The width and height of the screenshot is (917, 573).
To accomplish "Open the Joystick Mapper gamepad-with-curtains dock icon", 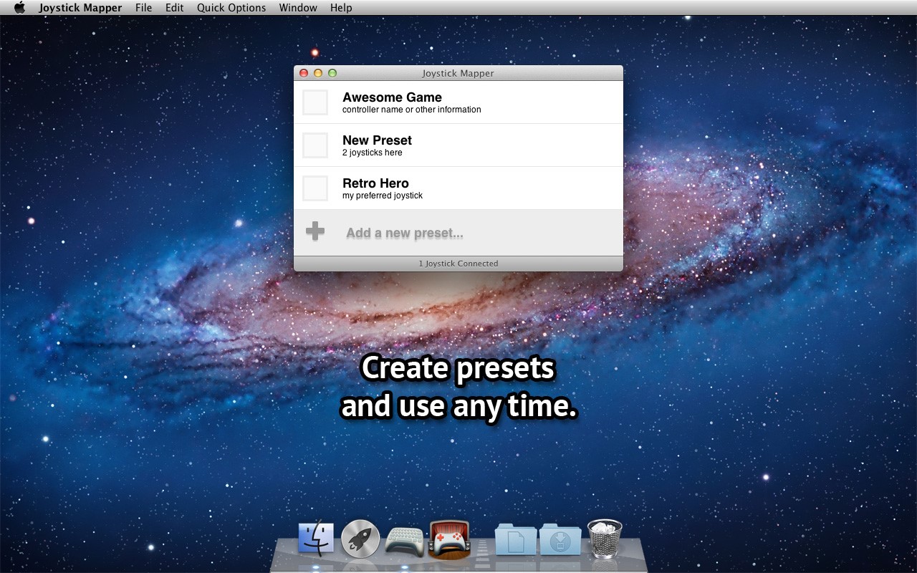I will pyautogui.click(x=449, y=539).
